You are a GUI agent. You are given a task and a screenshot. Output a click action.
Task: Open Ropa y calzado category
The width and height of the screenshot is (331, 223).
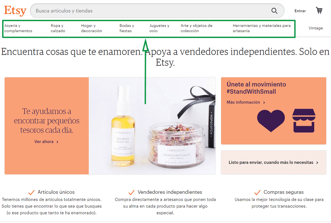(x=58, y=28)
